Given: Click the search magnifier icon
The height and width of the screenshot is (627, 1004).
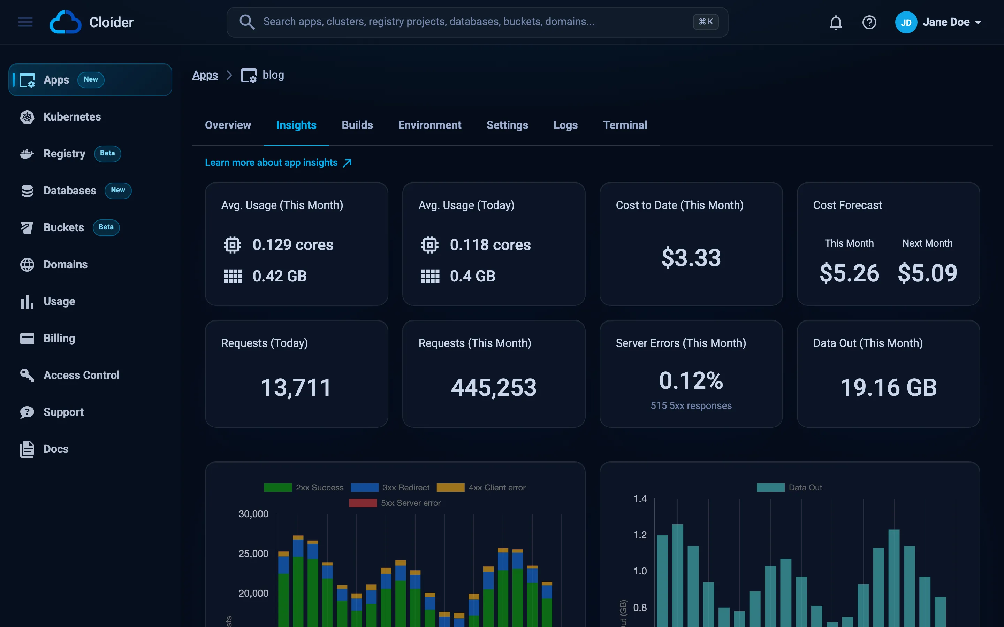Looking at the screenshot, I should 247,22.
